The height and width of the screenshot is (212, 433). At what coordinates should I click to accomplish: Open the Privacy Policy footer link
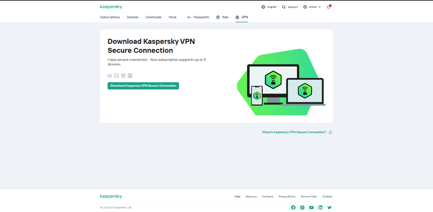coord(287,197)
